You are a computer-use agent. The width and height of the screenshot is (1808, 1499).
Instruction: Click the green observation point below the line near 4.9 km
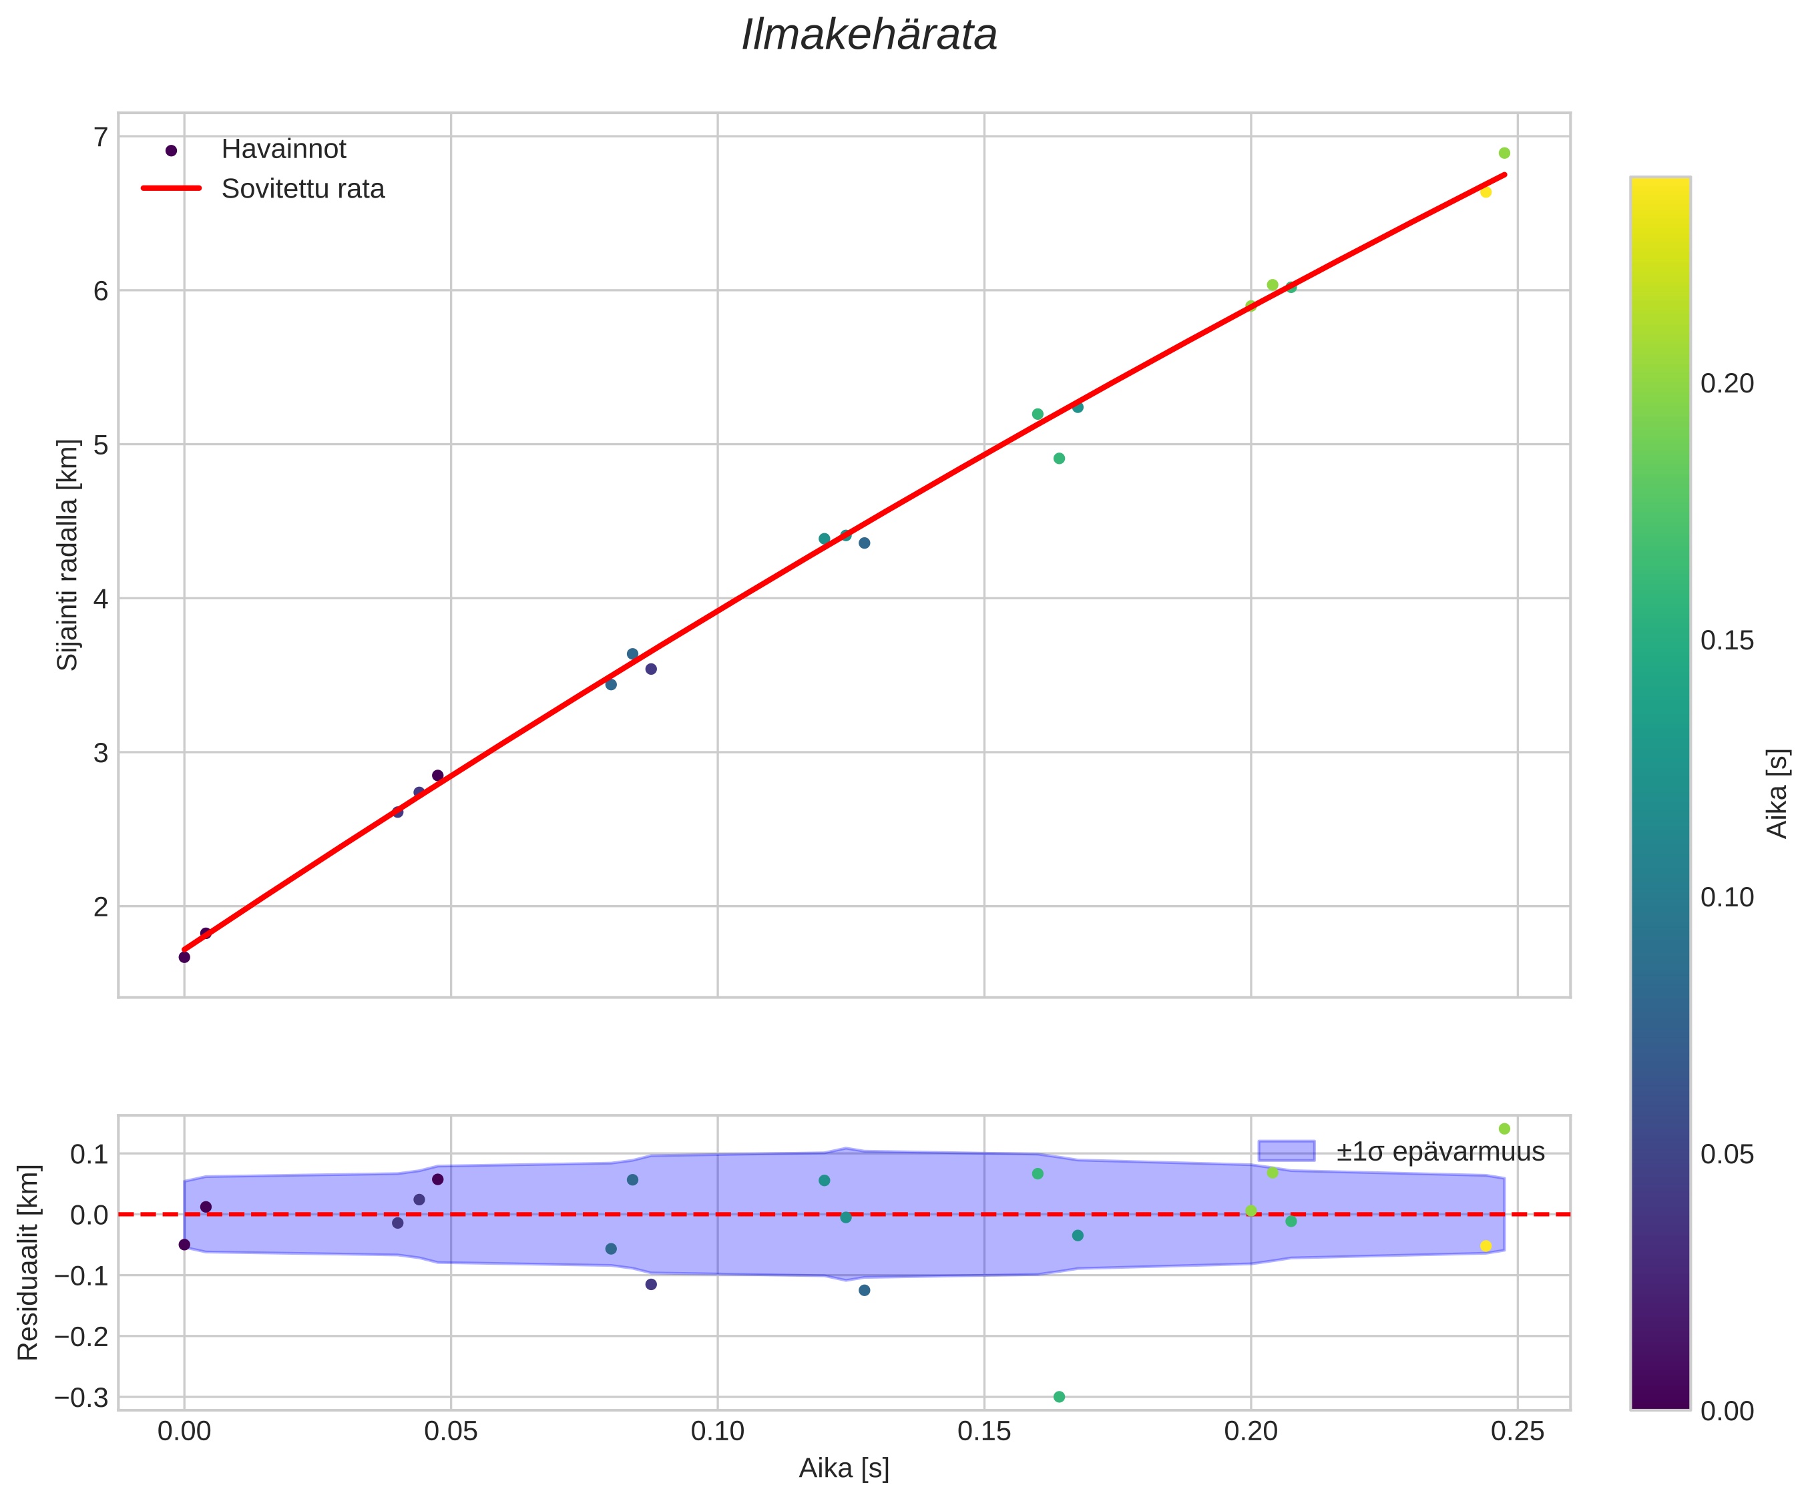click(1059, 459)
